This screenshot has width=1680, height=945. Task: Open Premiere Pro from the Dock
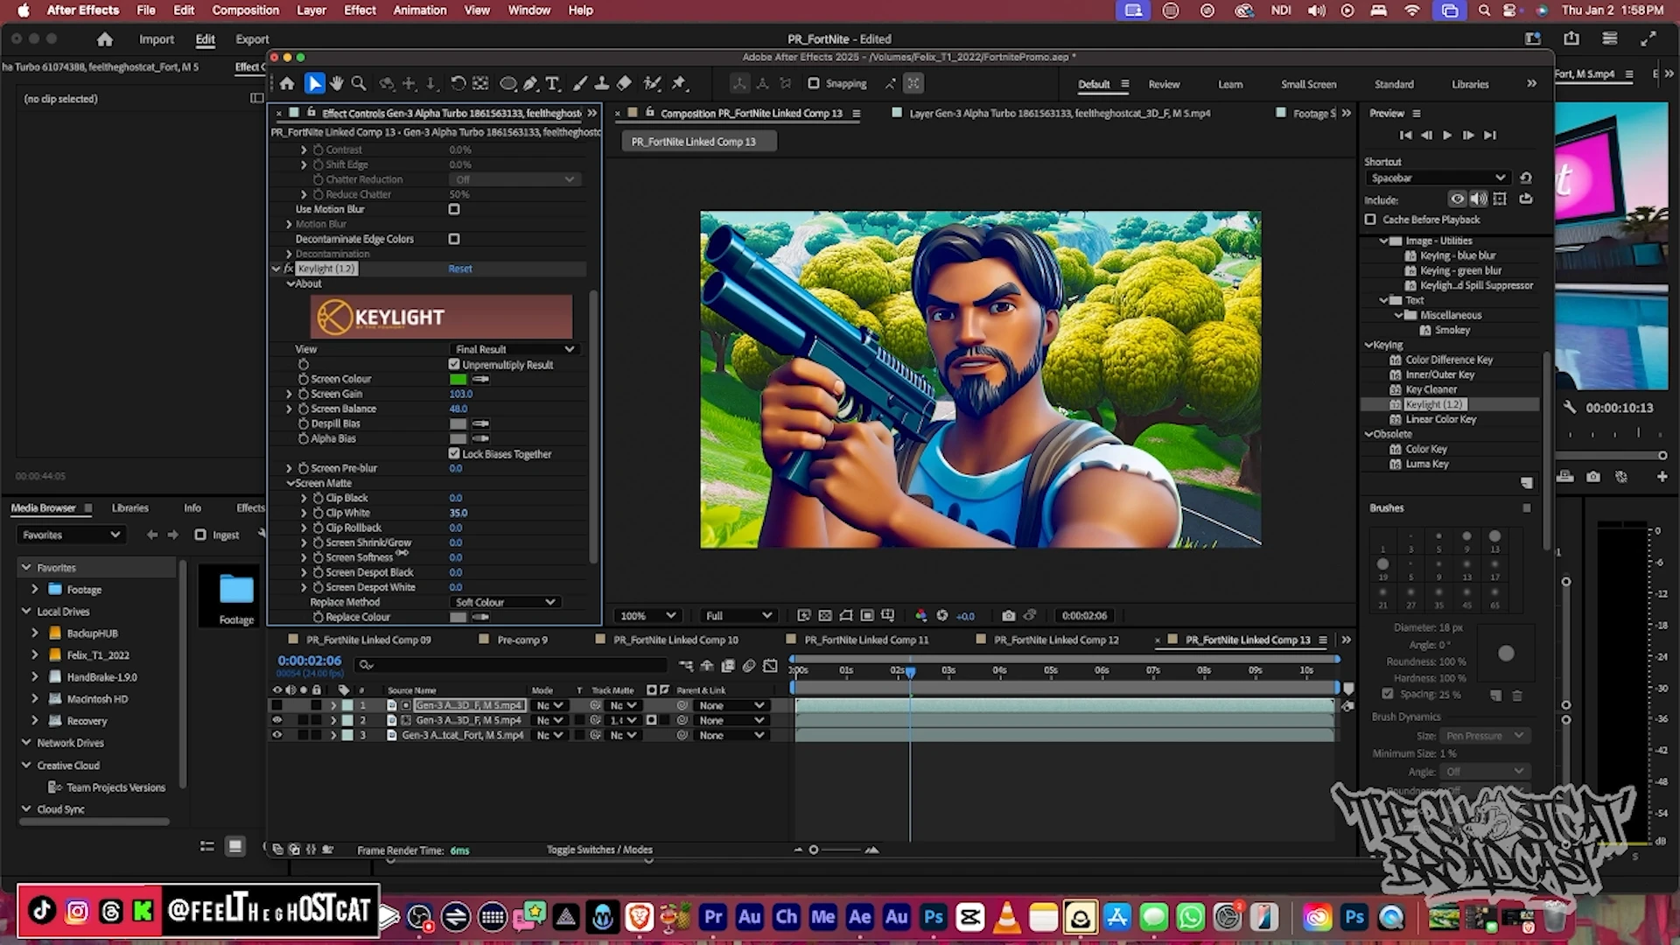tap(713, 917)
